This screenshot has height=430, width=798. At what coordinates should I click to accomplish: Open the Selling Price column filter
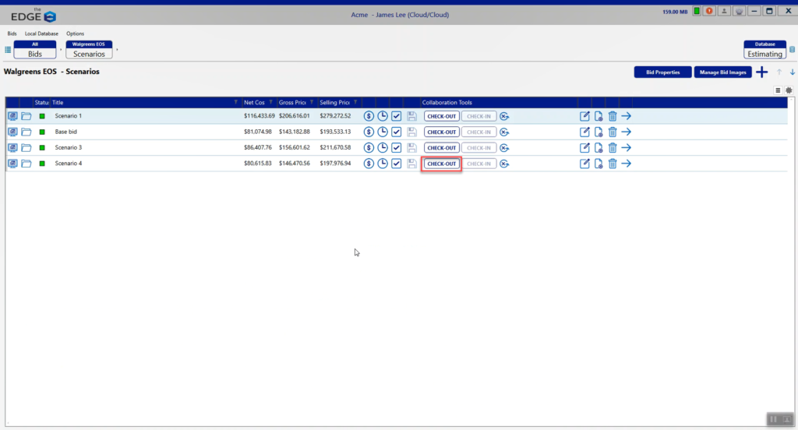coord(356,102)
